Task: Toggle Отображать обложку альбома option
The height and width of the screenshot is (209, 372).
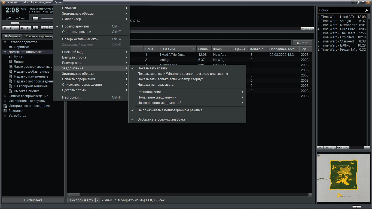Action: click(187, 119)
